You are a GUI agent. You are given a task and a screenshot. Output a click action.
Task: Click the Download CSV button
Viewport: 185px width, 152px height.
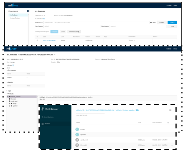(x=74, y=31)
